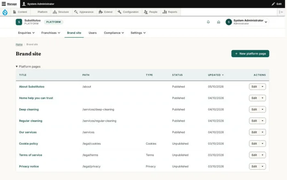Open actions dropdown for Privacy notice

click(x=262, y=166)
